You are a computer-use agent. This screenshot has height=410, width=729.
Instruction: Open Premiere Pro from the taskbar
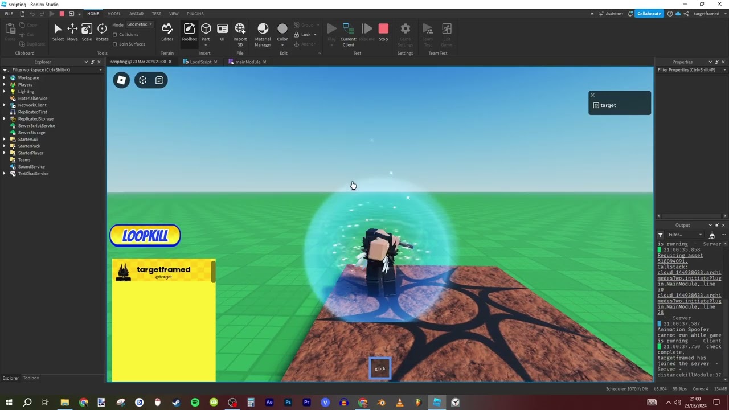(x=306, y=403)
